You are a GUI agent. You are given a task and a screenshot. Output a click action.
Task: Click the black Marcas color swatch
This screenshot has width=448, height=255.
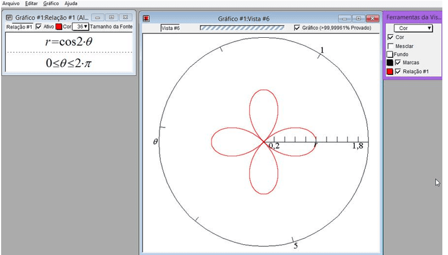coord(390,63)
